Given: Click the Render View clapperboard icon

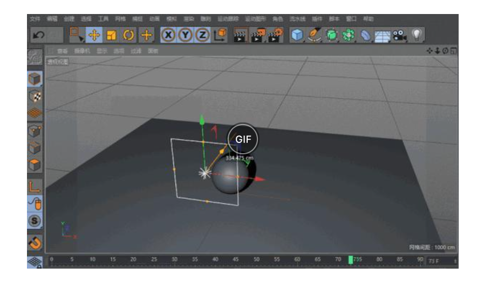Looking at the screenshot, I should tap(240, 36).
